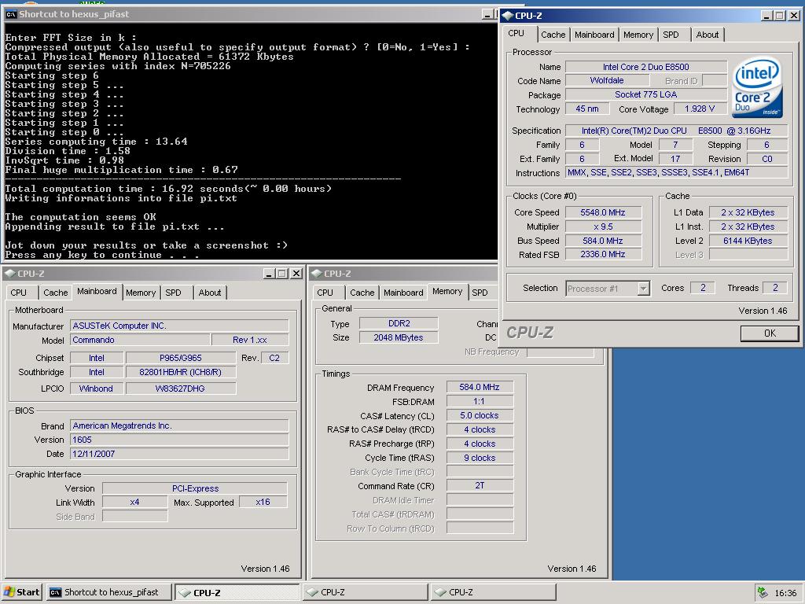
Task: Click the taskbar clock showing 16:36
Action: click(785, 593)
